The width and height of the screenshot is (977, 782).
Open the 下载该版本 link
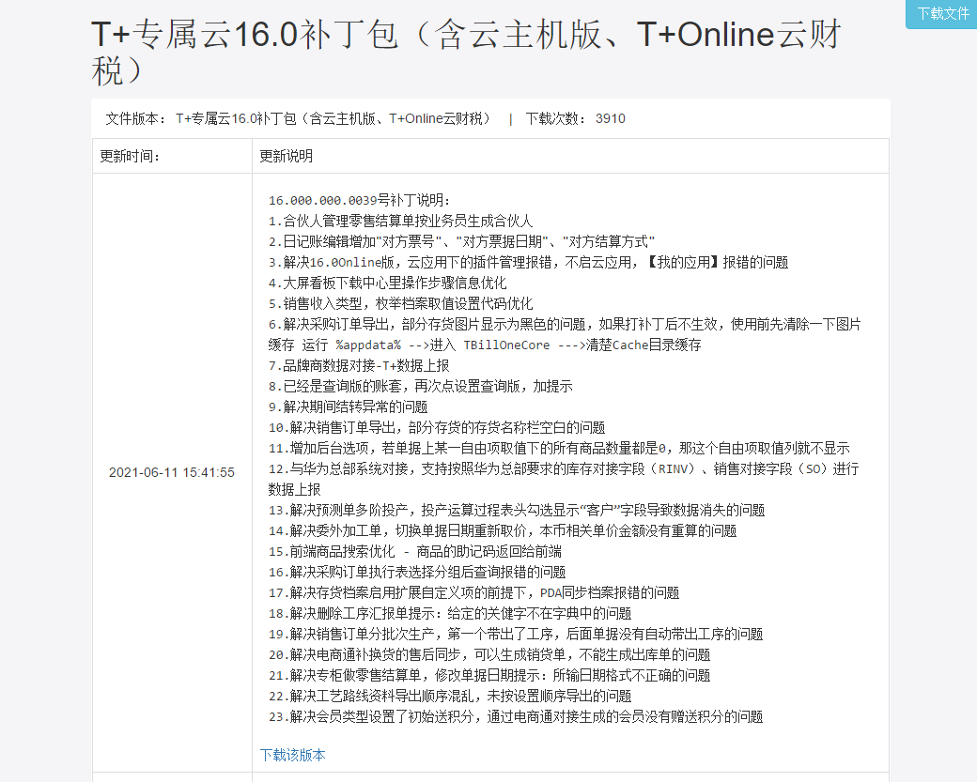click(292, 755)
